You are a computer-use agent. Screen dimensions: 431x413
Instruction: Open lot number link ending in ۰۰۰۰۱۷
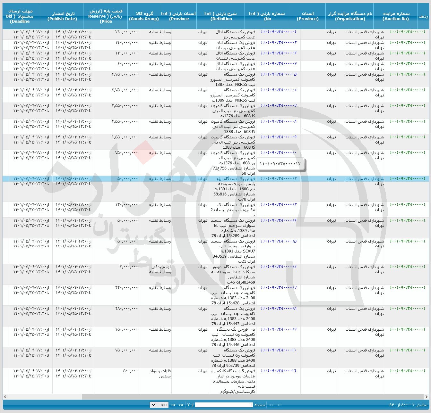[x=279, y=288]
